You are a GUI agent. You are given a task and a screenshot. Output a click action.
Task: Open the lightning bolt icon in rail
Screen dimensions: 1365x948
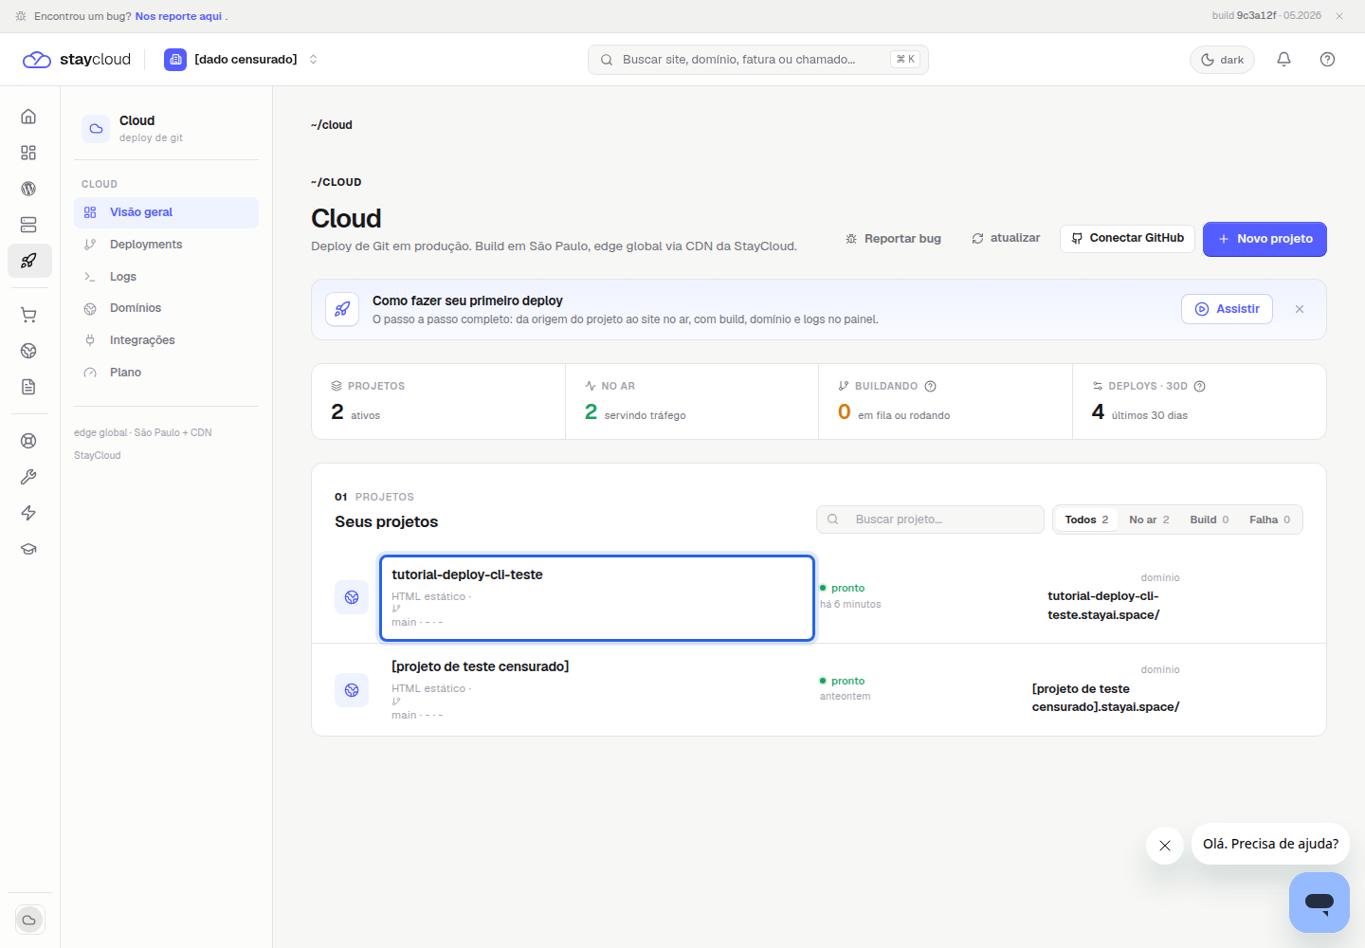(28, 513)
